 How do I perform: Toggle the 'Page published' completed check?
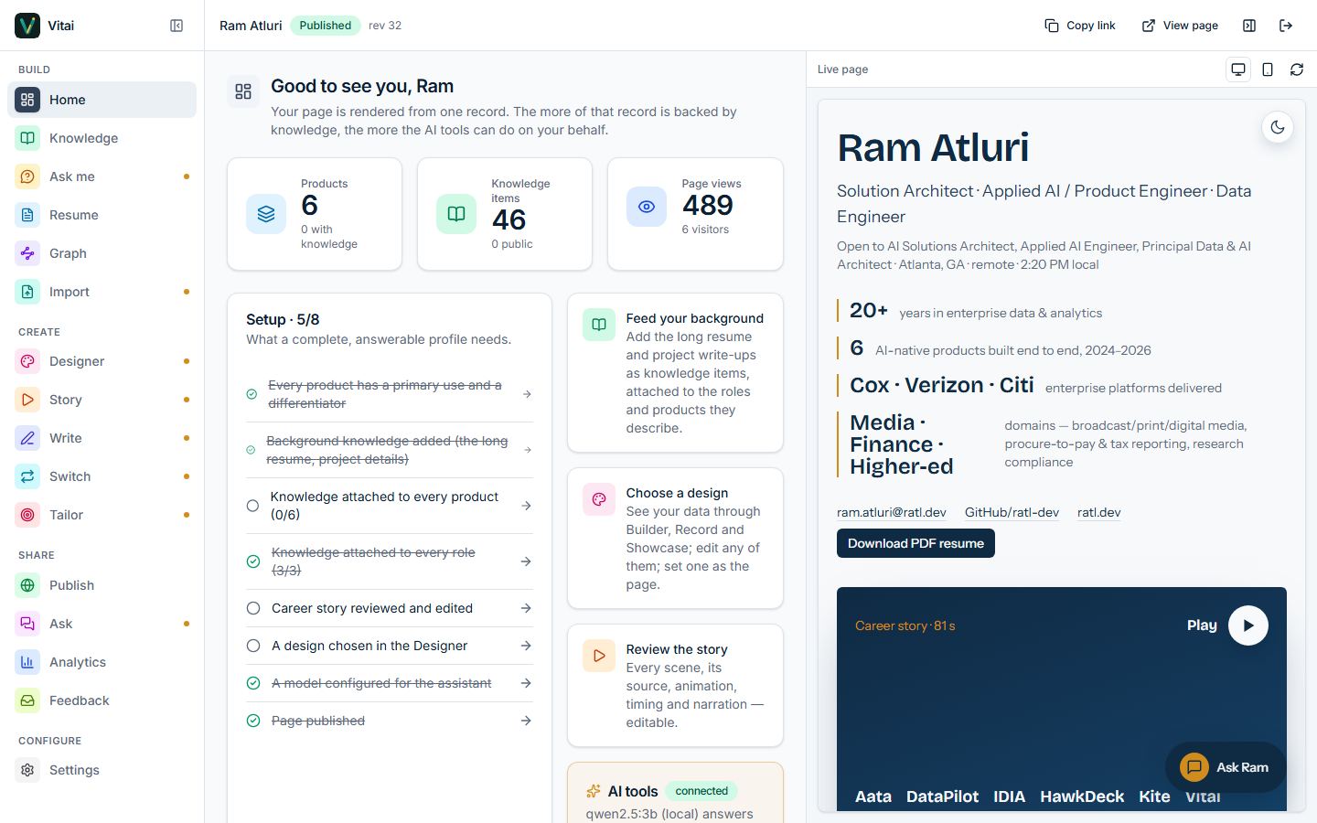(x=253, y=721)
